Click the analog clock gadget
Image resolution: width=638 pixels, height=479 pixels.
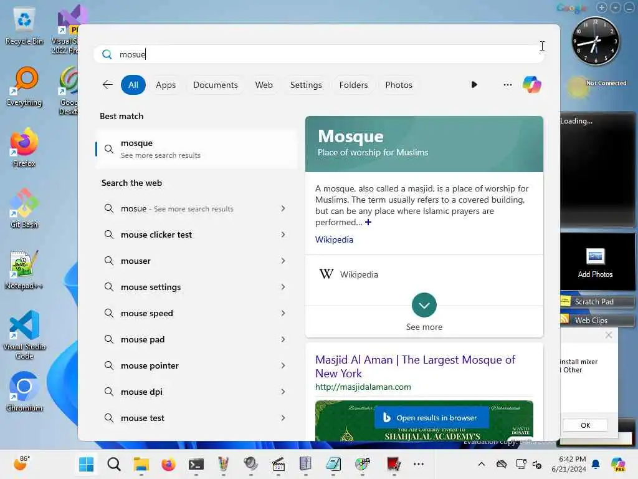pyautogui.click(x=596, y=41)
